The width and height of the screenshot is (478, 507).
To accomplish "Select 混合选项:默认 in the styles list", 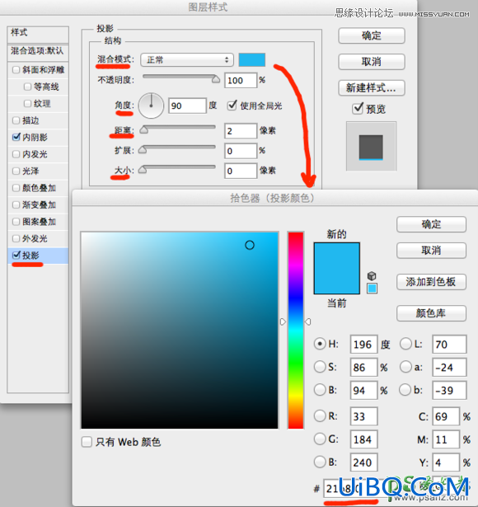I will (x=38, y=52).
